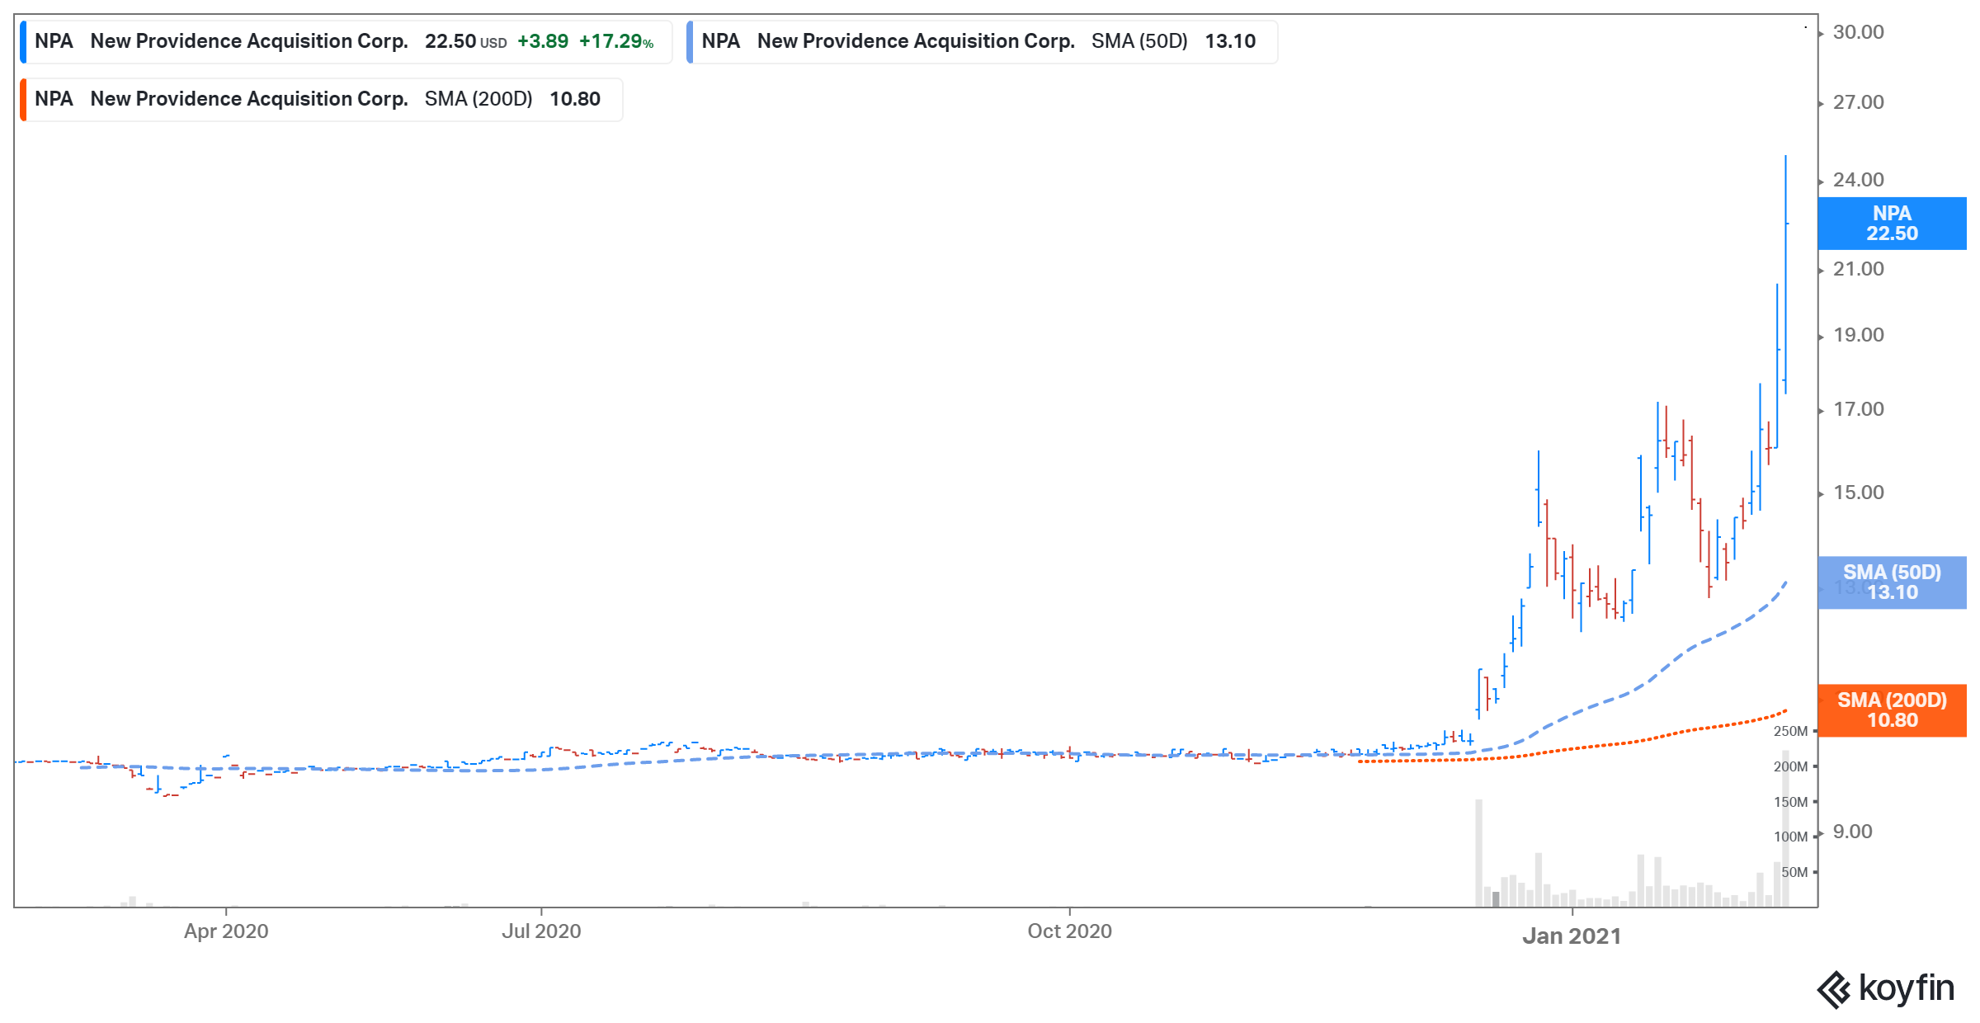Click the SMA (200D) 10.80 axis tag
The image size is (1980, 1023).
(1892, 710)
